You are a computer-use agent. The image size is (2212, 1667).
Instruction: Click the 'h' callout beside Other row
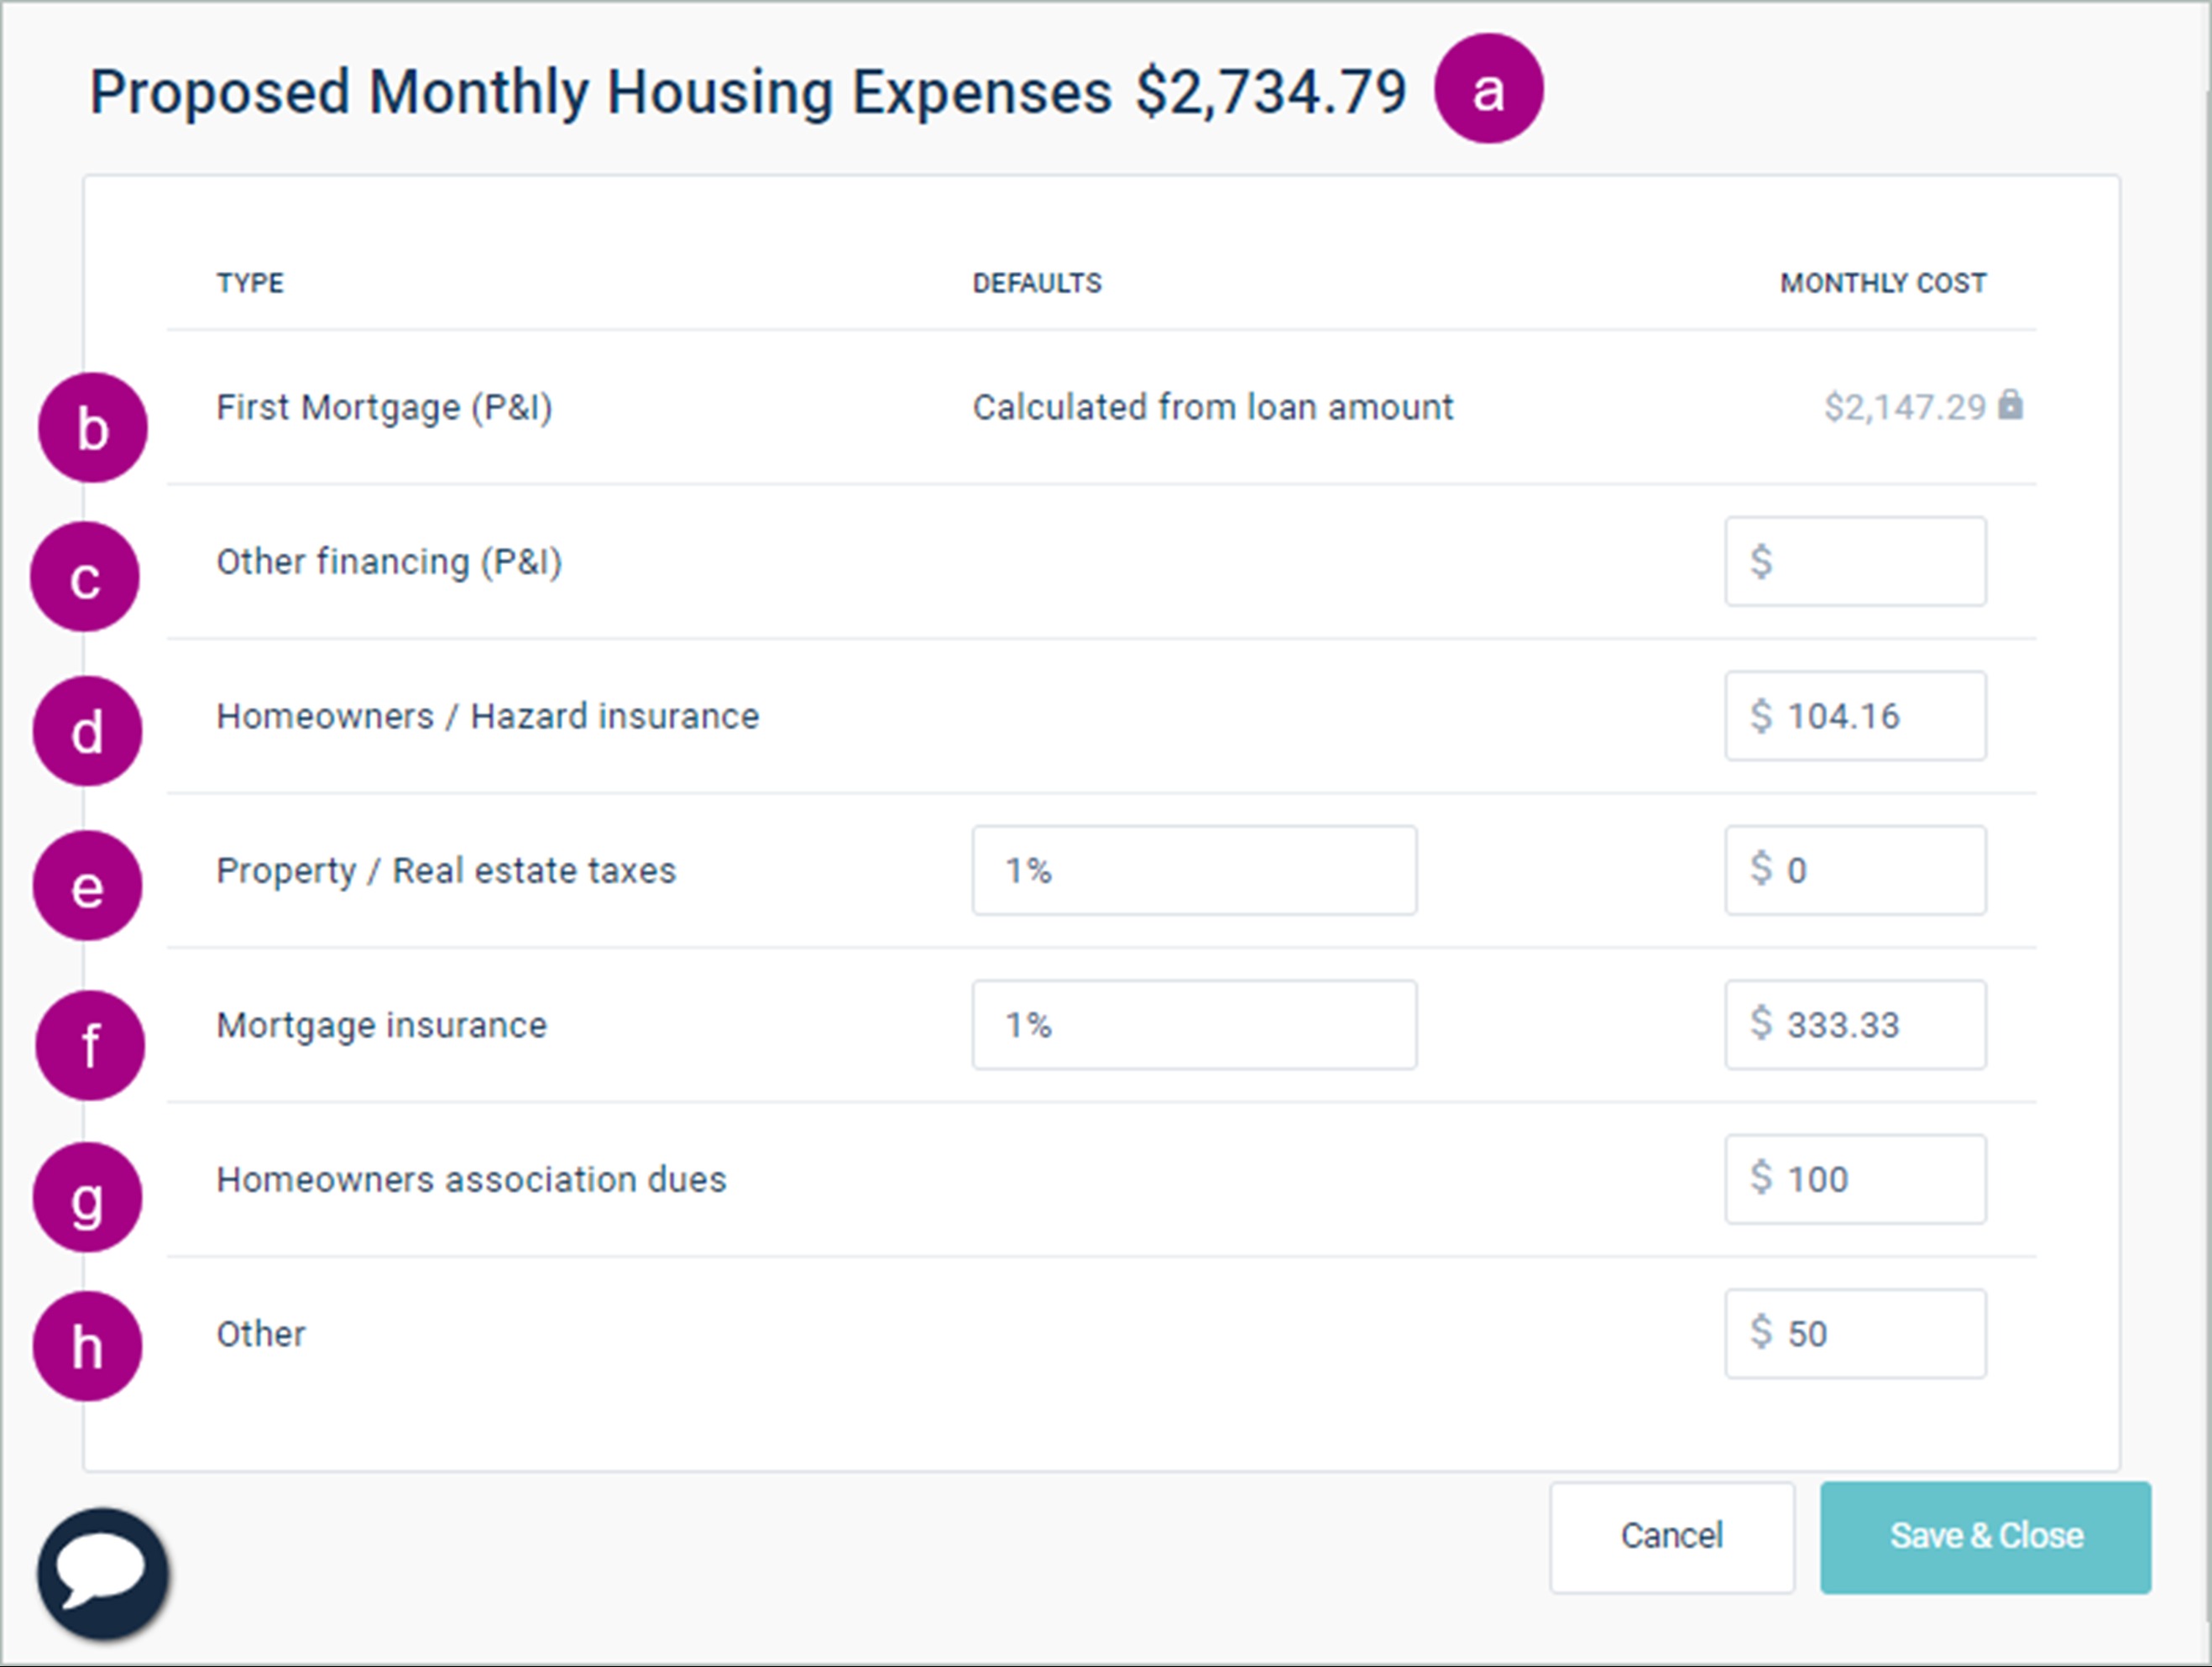tap(87, 1346)
